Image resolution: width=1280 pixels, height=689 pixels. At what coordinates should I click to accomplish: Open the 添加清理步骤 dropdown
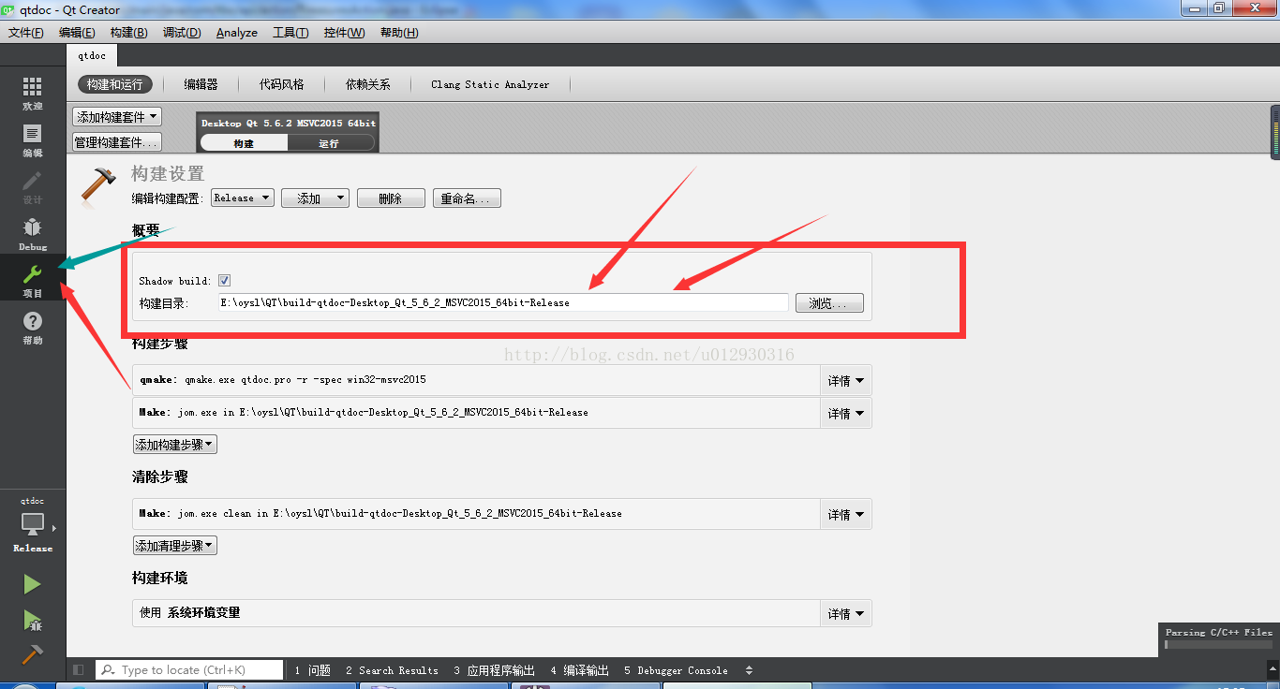pyautogui.click(x=175, y=545)
